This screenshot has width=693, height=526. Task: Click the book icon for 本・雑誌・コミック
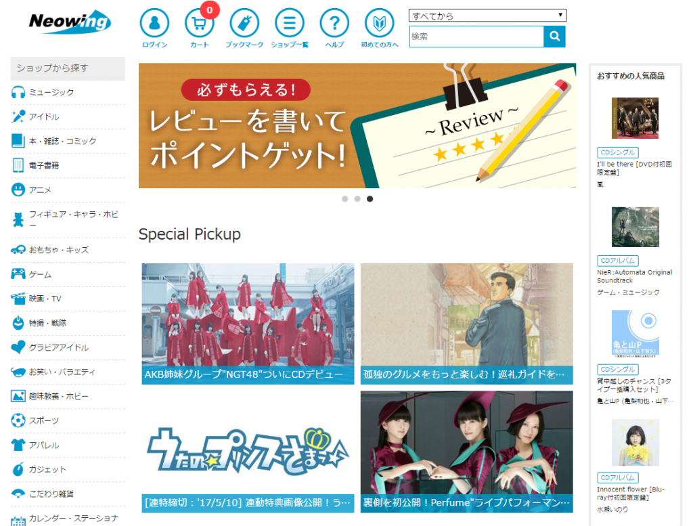(18, 141)
